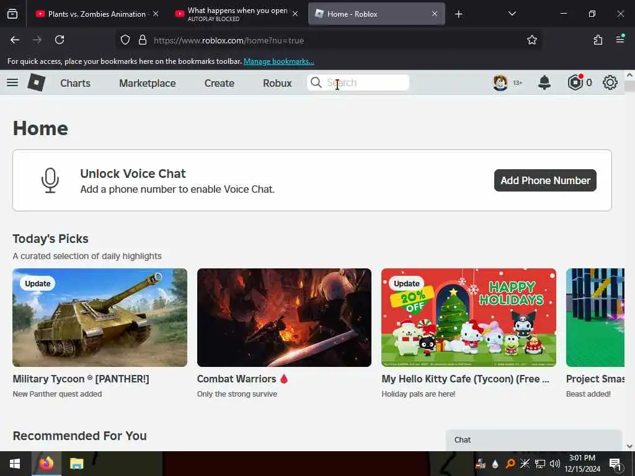Click the microphone icon in Unlock Voice Chat
Viewport: 635px width, 476px height.
[x=50, y=180]
